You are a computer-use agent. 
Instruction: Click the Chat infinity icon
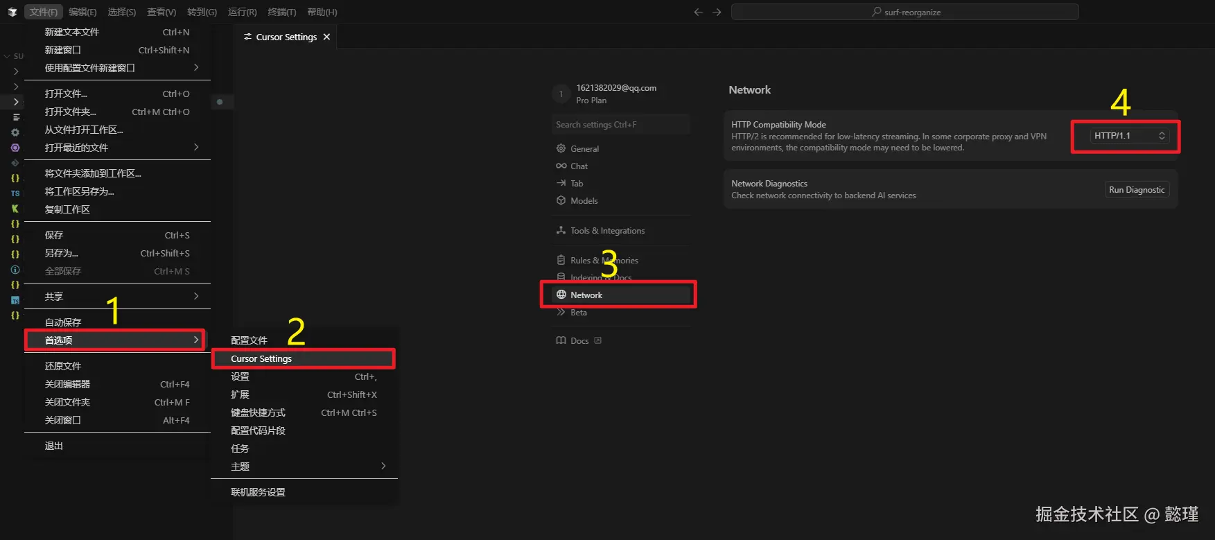tap(561, 166)
